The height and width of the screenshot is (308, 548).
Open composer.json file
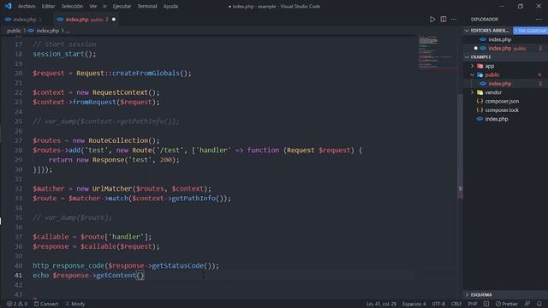502,101
